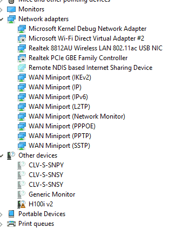Click the Network adapters category icon
This screenshot has width=196, height=228.
click(11, 19)
